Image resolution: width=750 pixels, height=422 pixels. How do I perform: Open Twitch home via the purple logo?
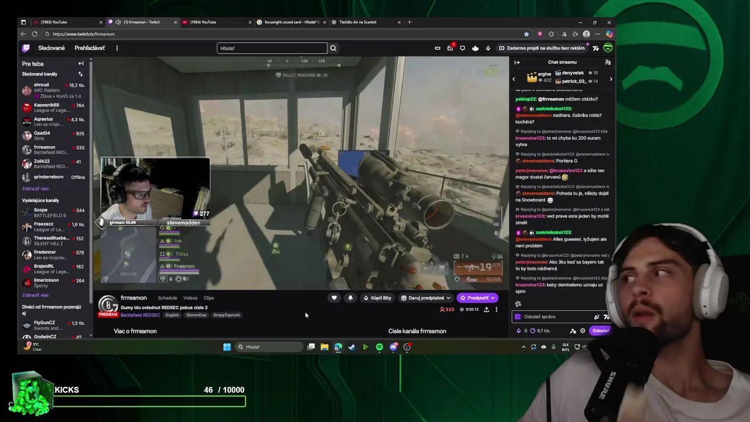pyautogui.click(x=26, y=48)
